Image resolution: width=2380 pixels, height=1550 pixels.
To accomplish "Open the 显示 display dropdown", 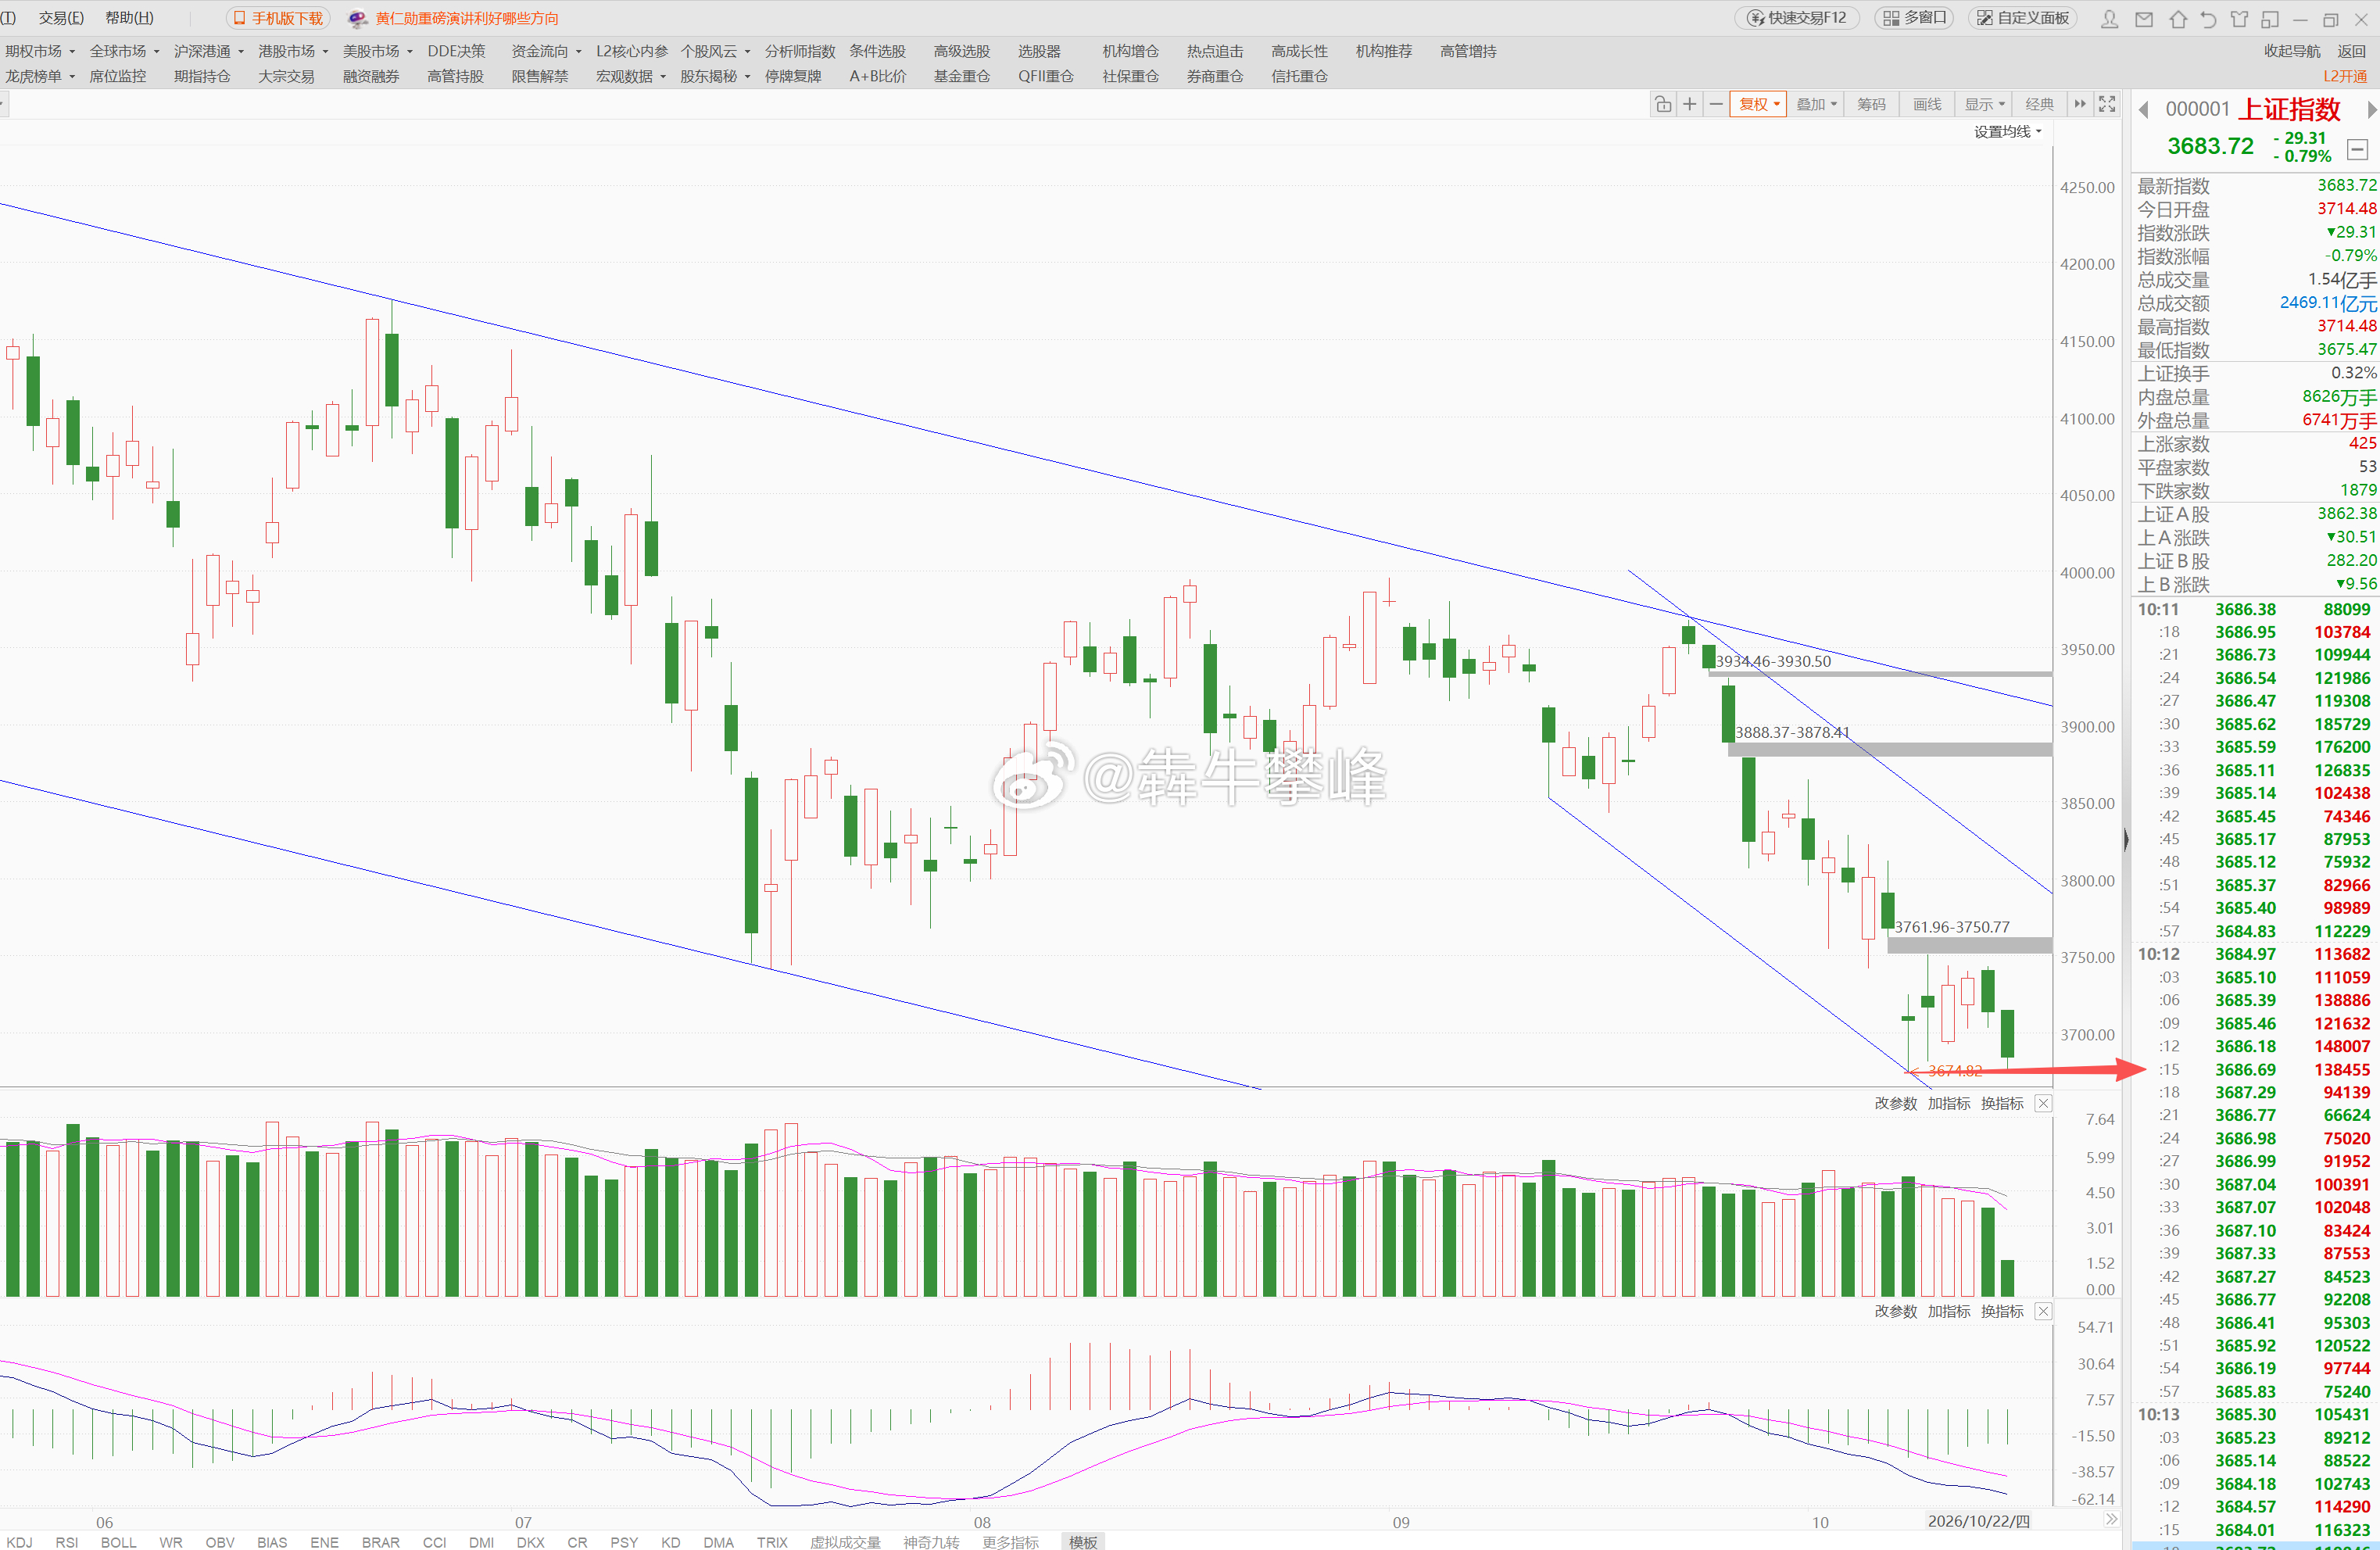I will tap(1984, 104).
